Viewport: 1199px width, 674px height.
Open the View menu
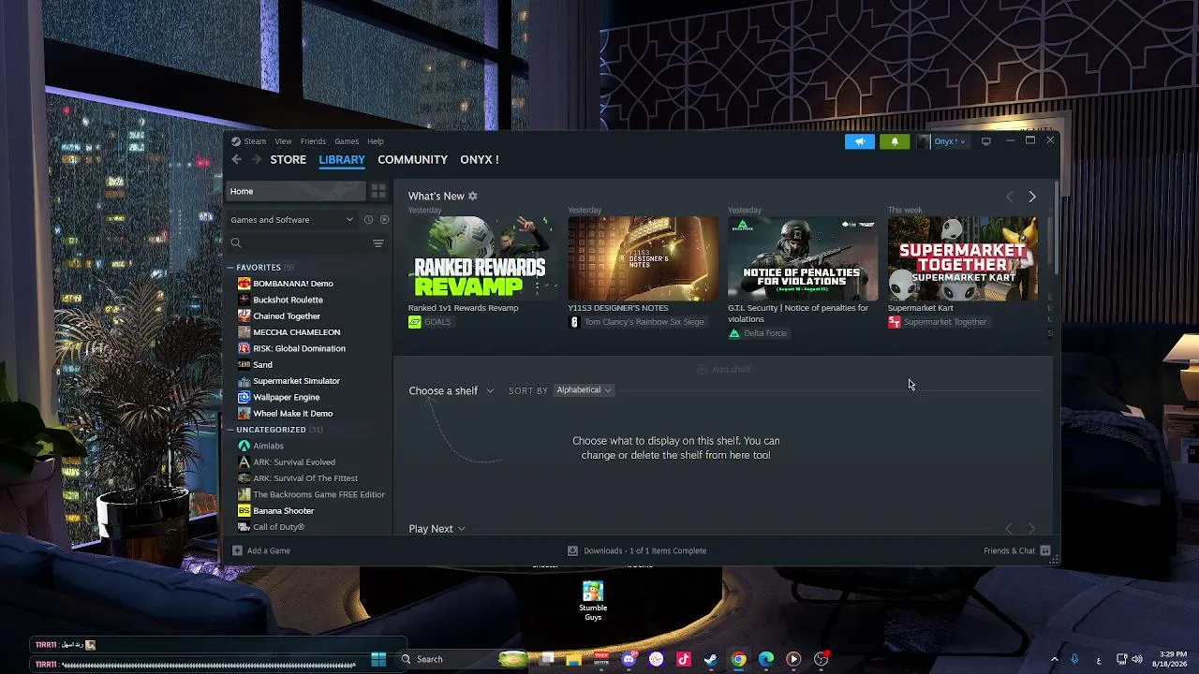[x=283, y=141]
